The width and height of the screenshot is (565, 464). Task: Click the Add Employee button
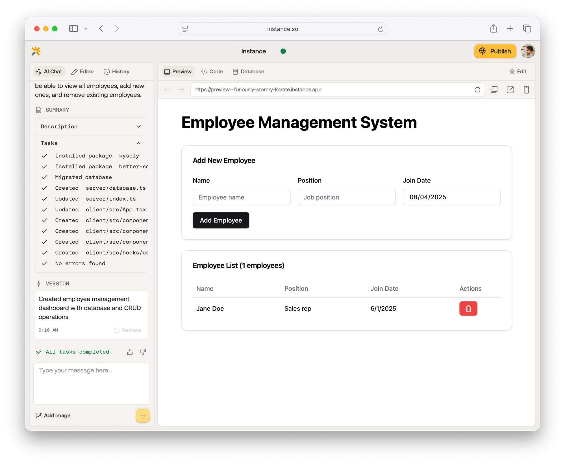(x=221, y=220)
